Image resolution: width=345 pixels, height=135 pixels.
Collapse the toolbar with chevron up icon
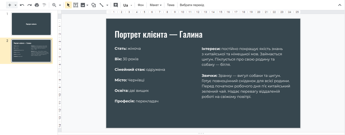pyautogui.click(x=339, y=5)
